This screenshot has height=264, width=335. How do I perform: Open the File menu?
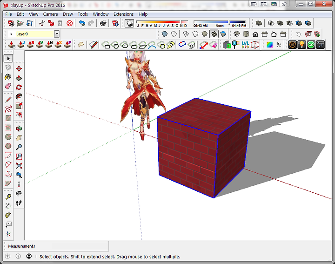click(x=8, y=14)
